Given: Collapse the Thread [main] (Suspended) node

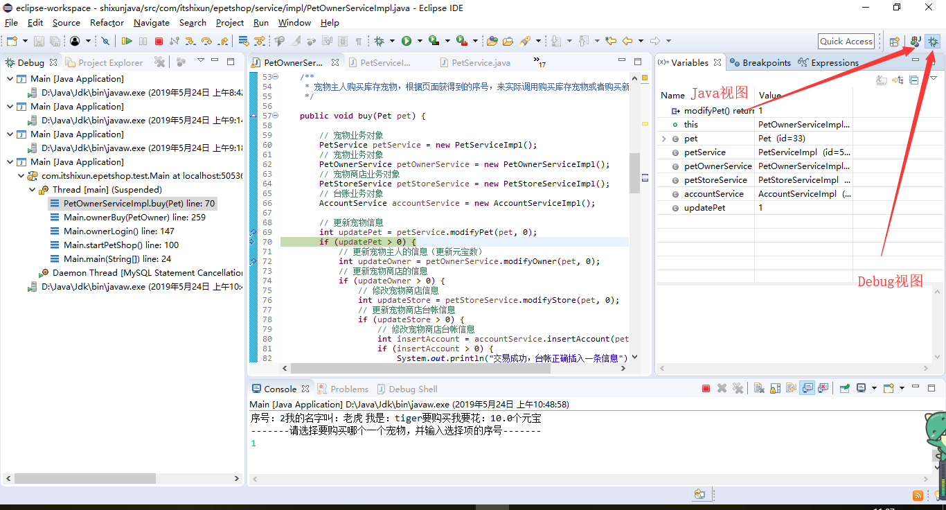Looking at the screenshot, I should [33, 189].
